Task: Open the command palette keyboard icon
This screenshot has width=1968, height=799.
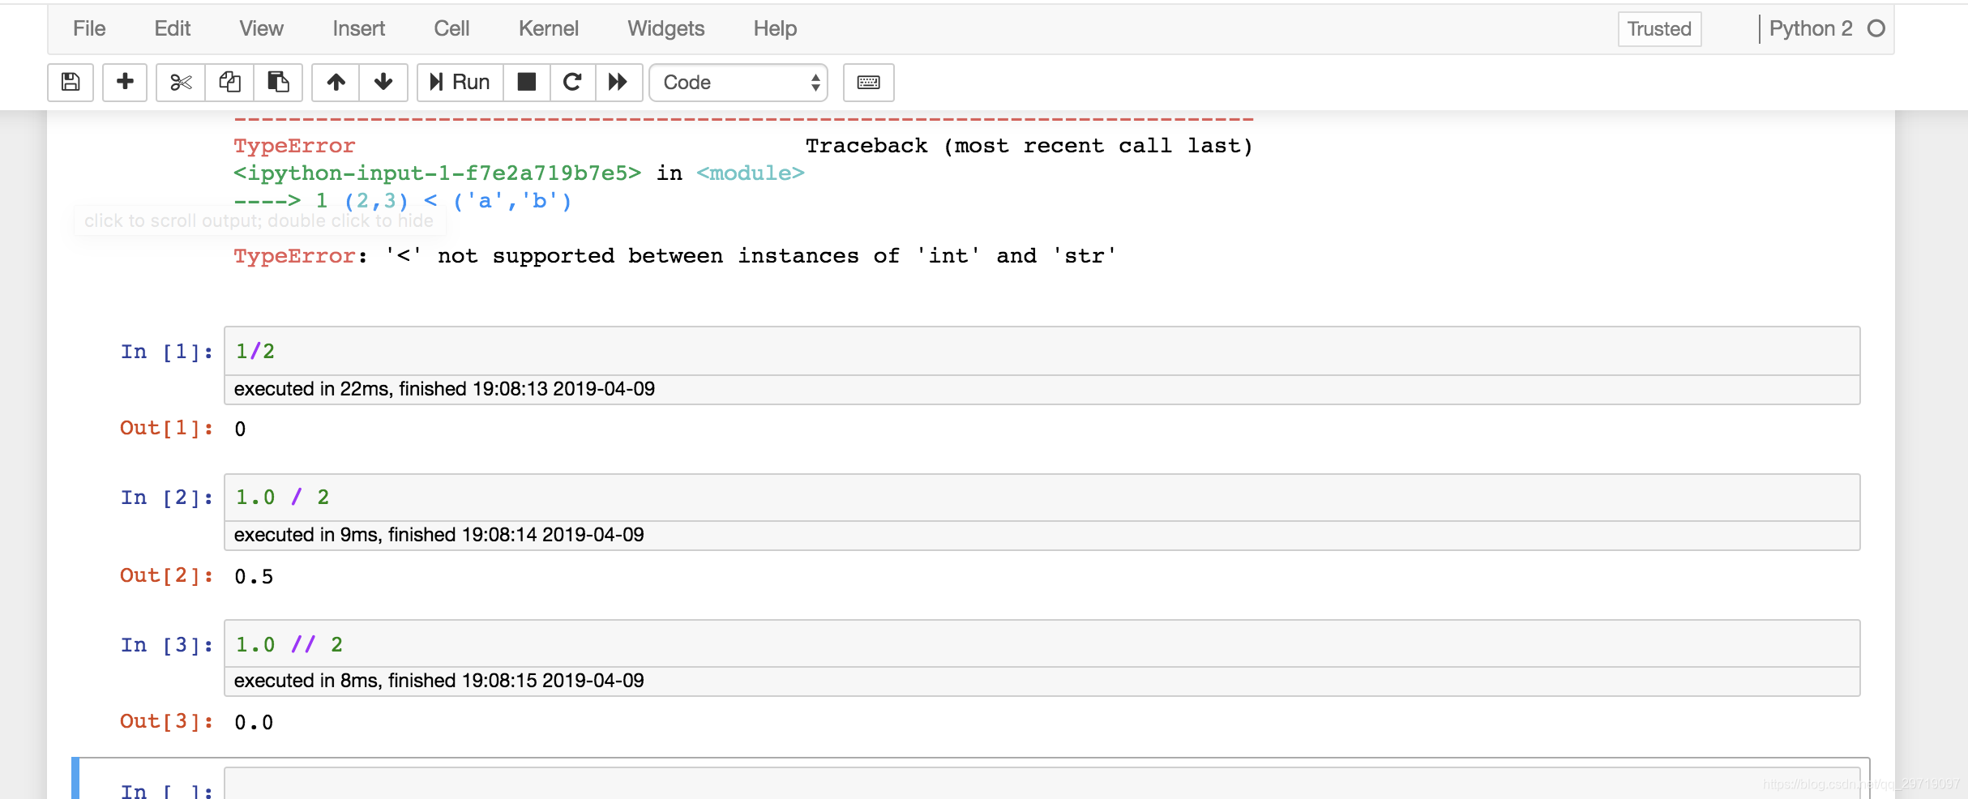Action: pos(868,82)
